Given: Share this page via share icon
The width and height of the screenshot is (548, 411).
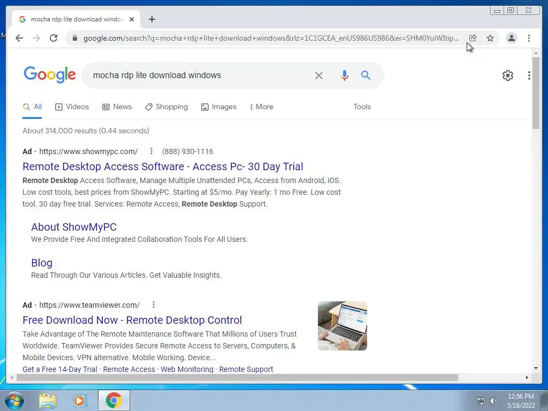Looking at the screenshot, I should click(x=473, y=38).
